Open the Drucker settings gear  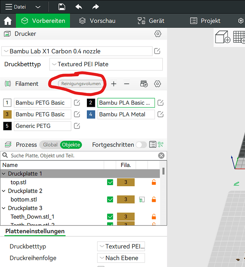[x=158, y=34]
